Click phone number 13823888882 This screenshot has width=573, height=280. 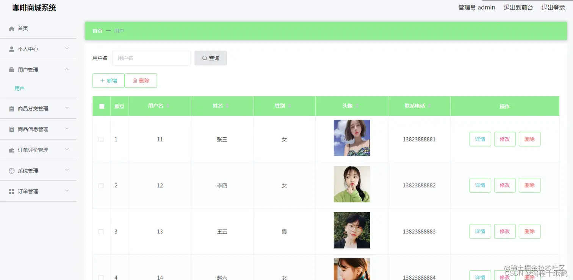pos(419,185)
